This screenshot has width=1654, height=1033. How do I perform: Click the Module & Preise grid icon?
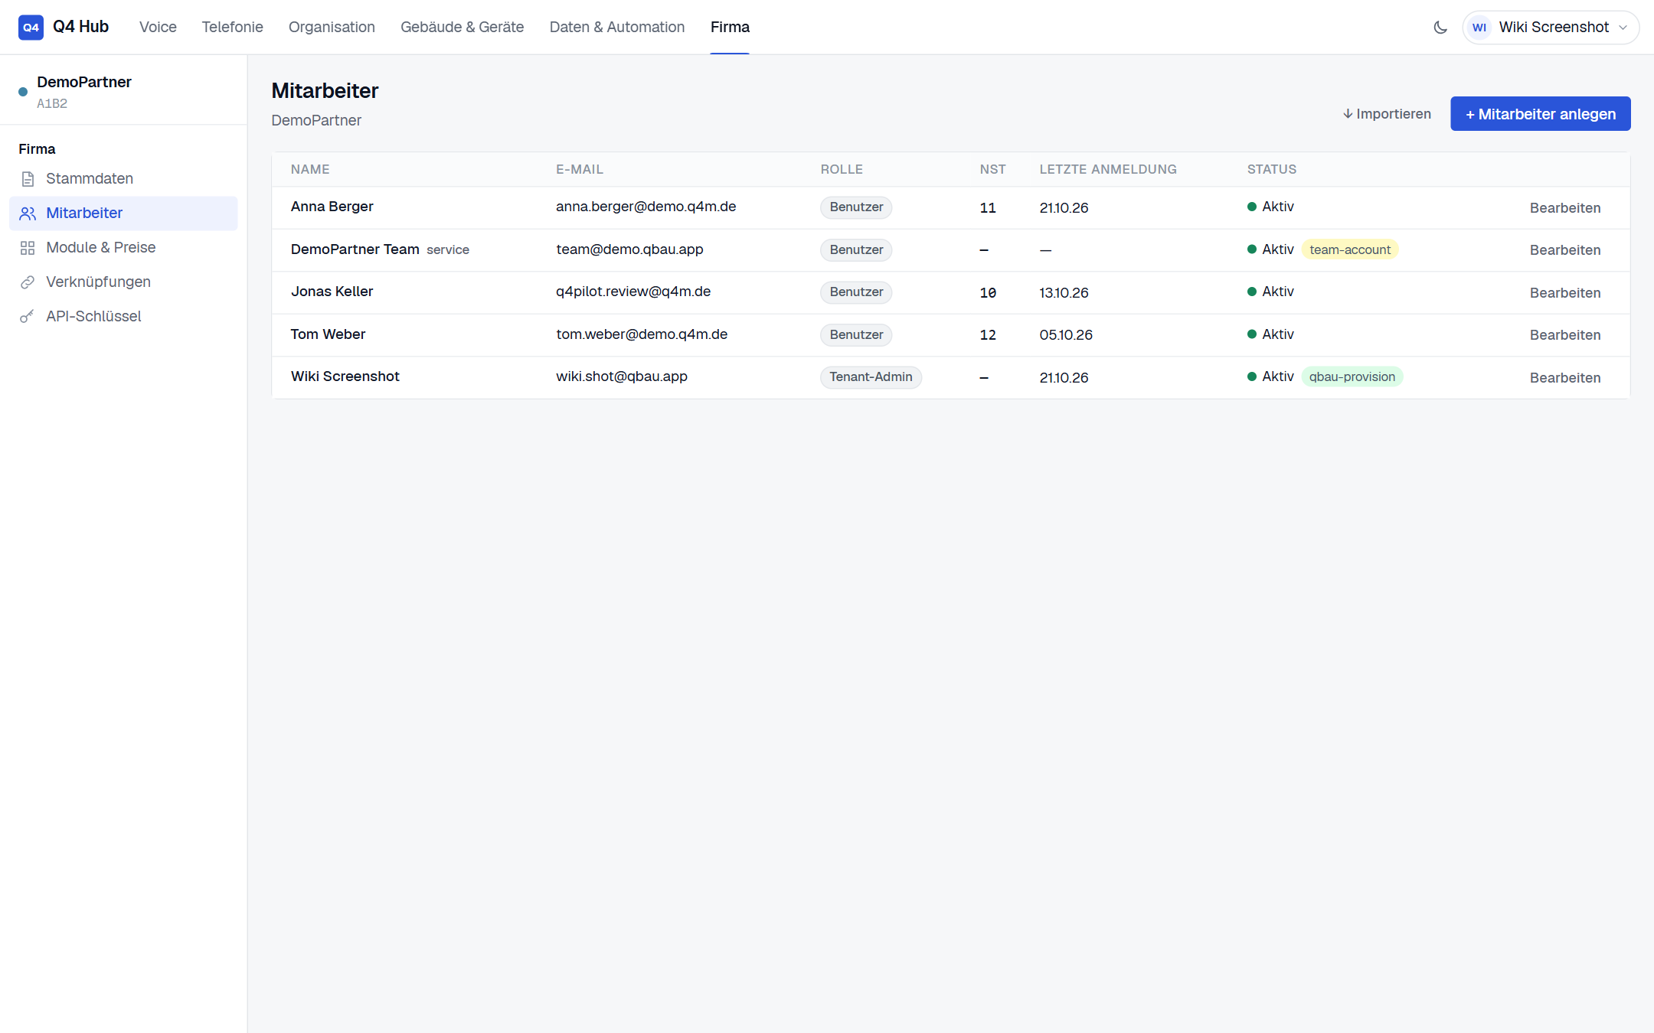click(x=28, y=248)
